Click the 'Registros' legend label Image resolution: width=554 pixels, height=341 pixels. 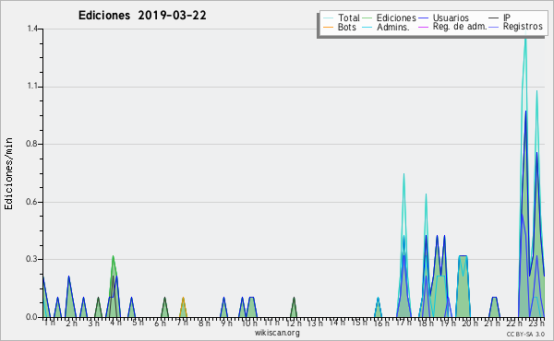pyautogui.click(x=523, y=27)
